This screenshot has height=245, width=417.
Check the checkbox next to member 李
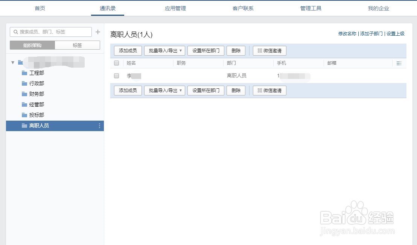pos(116,75)
